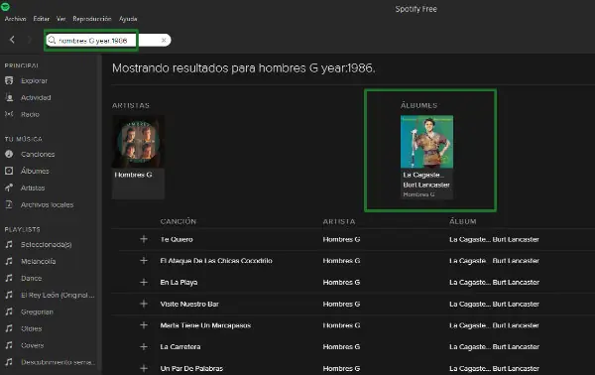Open the Melancolía playlist
Screen dimensions: 595x375
[38, 261]
